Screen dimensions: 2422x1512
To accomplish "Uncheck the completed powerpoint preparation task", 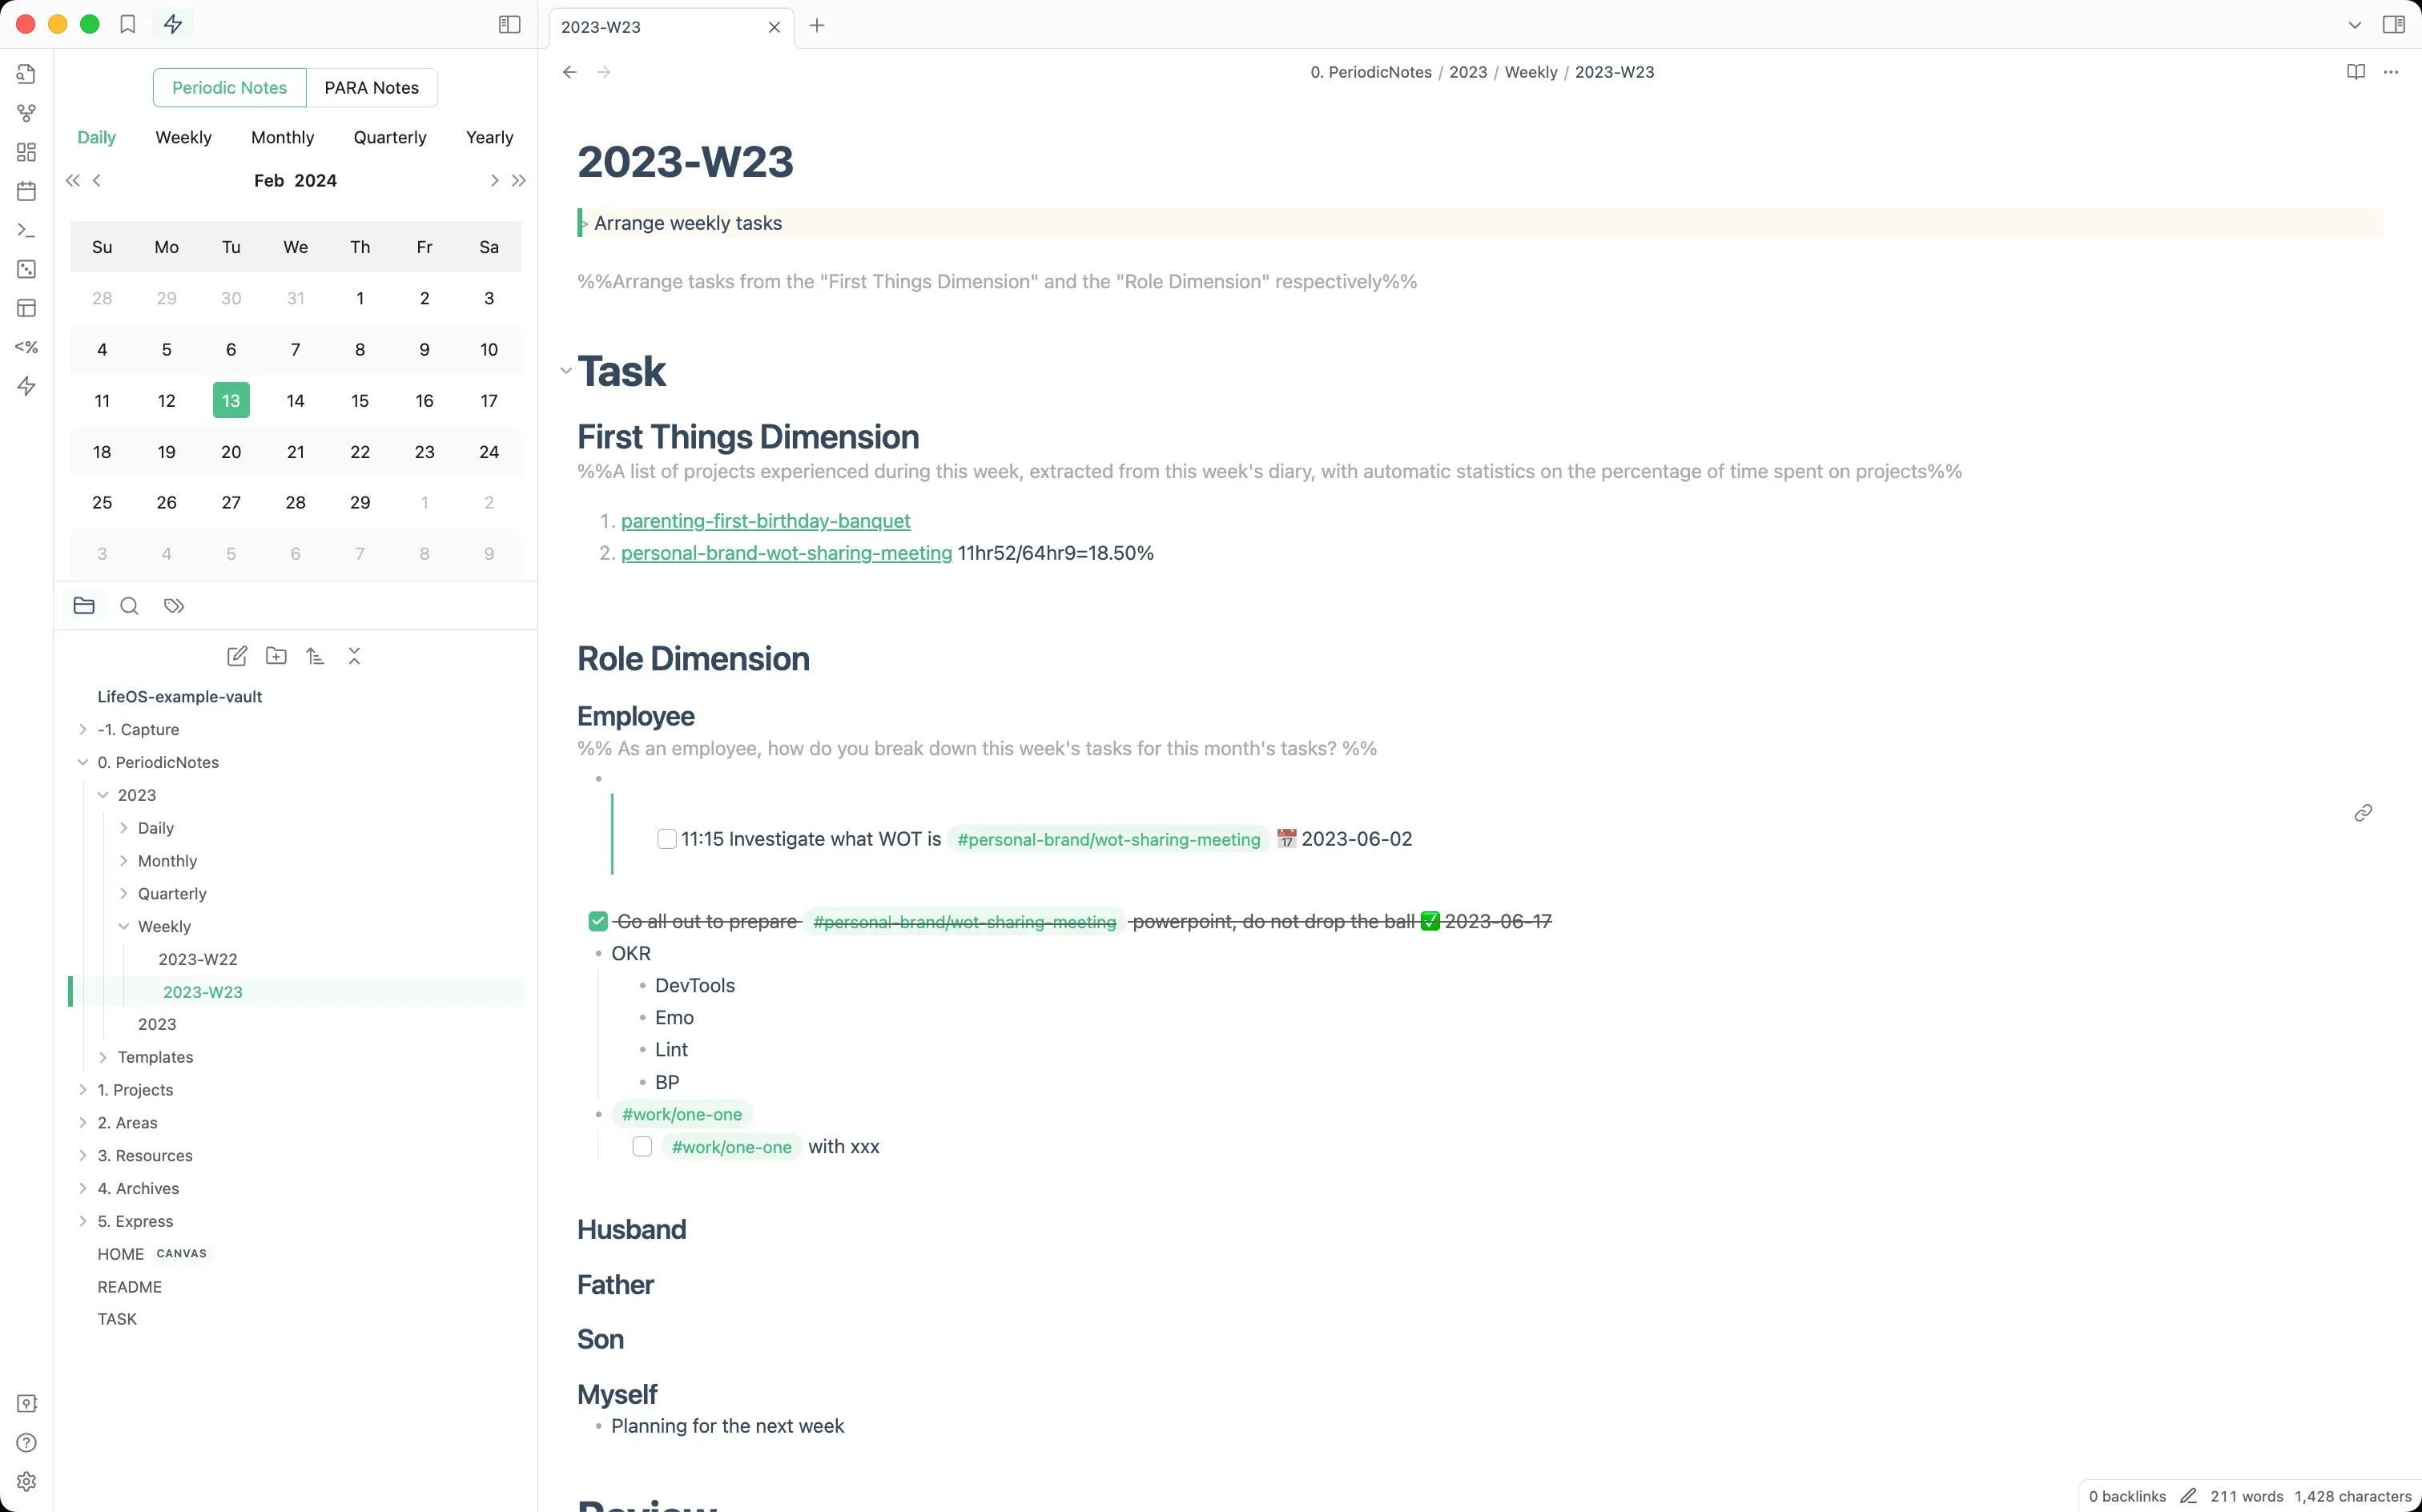I will [x=598, y=921].
